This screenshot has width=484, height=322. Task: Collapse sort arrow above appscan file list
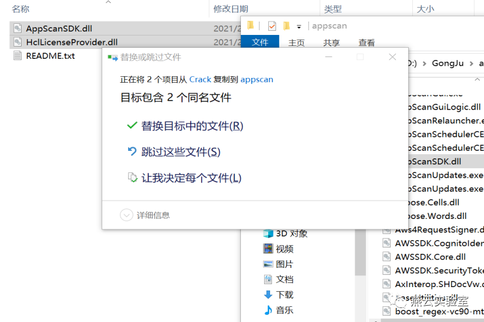[x=477, y=80]
